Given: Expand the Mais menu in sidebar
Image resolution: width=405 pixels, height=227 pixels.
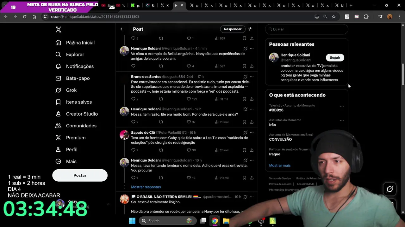Looking at the screenshot, I should point(66,161).
